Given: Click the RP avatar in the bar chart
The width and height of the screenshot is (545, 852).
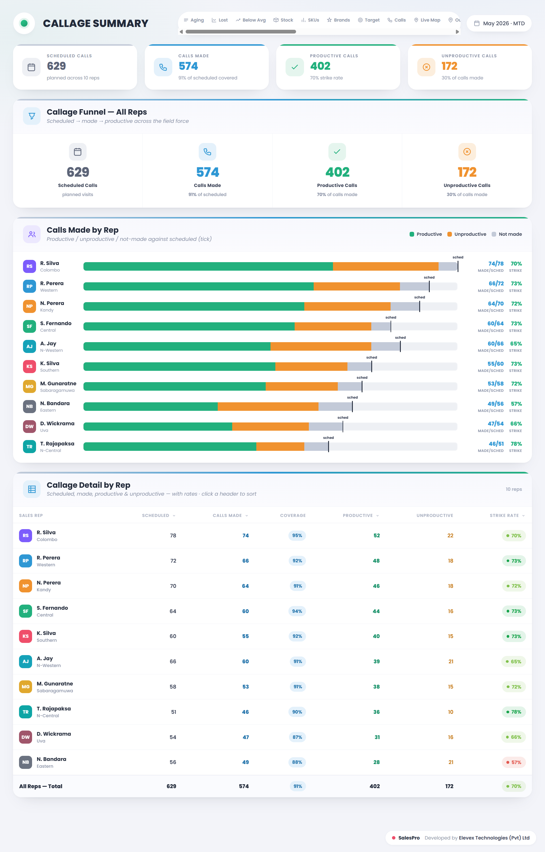Looking at the screenshot, I should coord(29,287).
